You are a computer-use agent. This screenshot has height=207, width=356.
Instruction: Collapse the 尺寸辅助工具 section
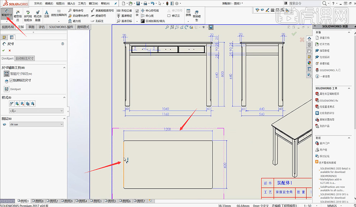click(x=64, y=68)
